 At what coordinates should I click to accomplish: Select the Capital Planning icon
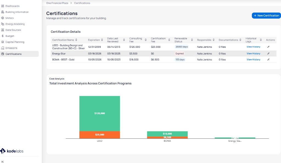2,42
